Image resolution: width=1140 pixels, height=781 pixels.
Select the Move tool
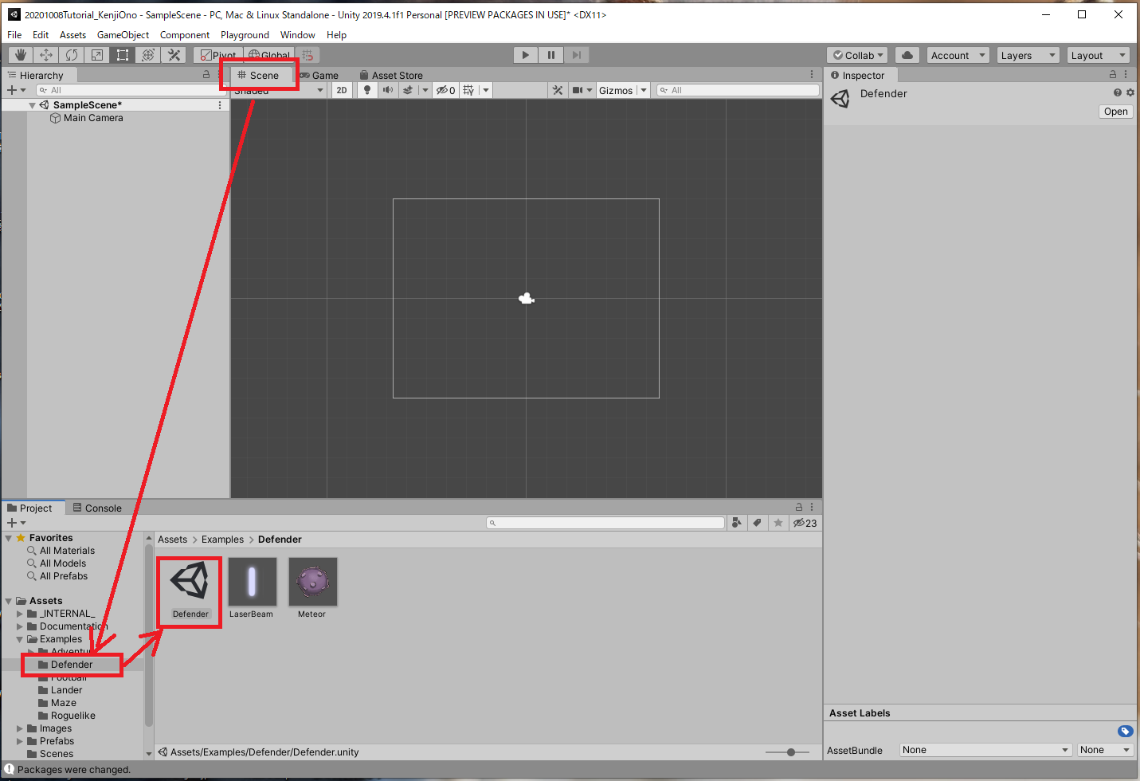[x=46, y=55]
